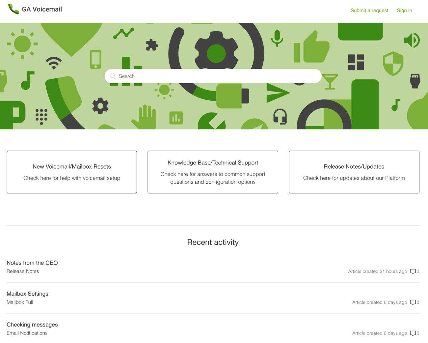428x343 pixels.
Task: Click the GA Voicemail title text
Action: pos(42,9)
